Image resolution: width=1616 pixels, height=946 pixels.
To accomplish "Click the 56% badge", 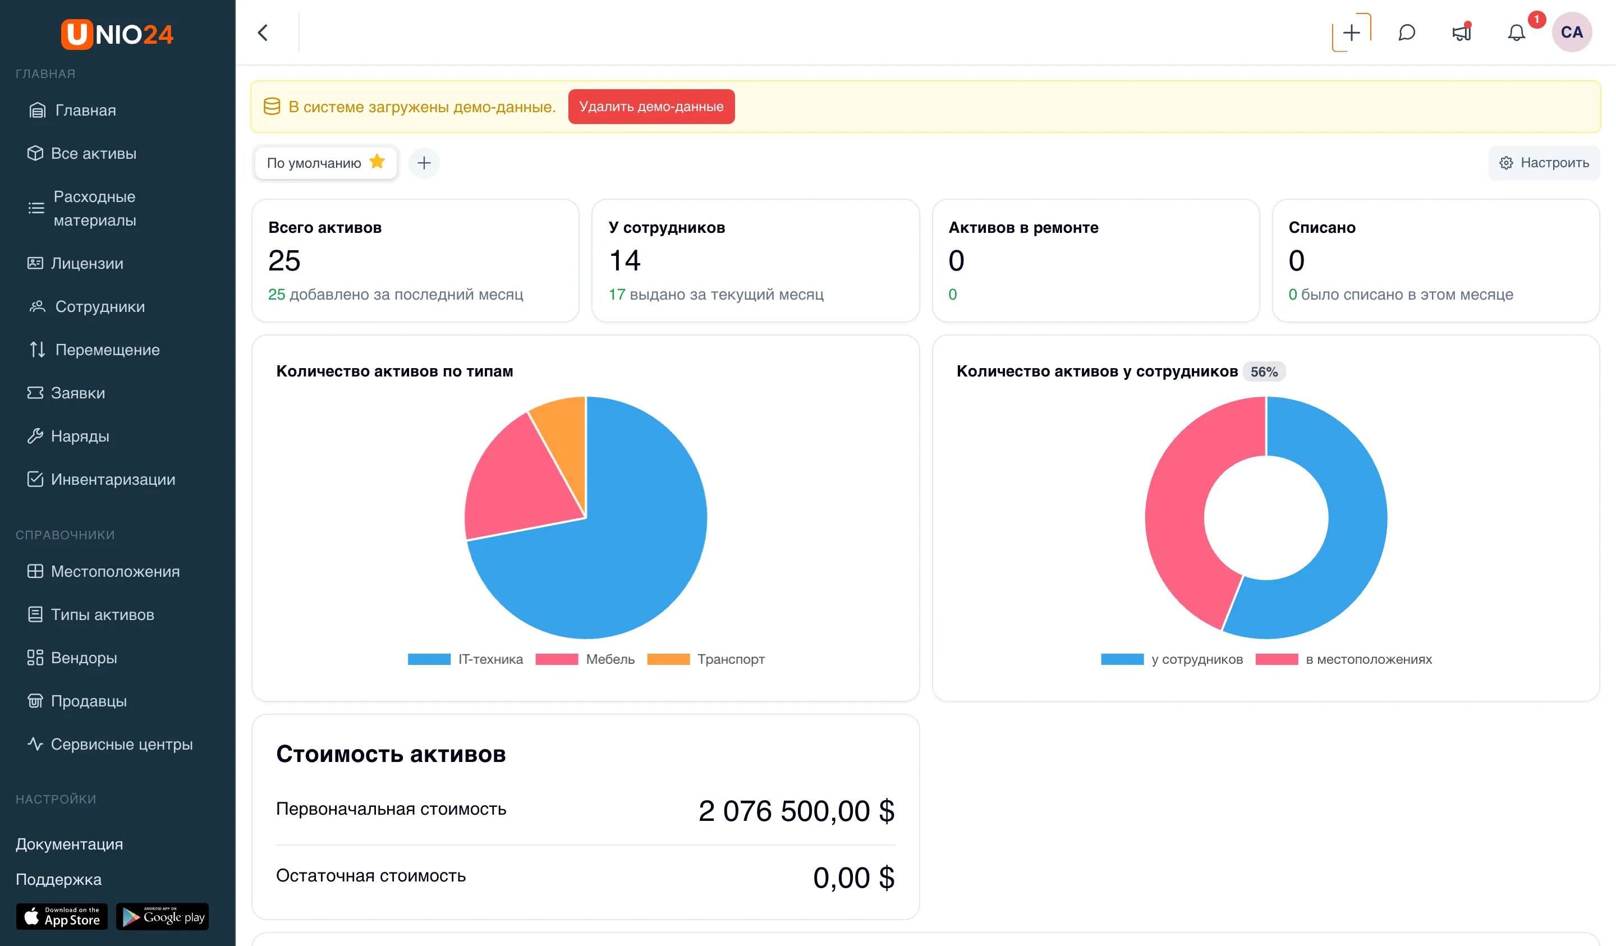I will (1264, 372).
